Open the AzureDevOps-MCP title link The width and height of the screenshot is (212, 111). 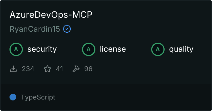coord(51,15)
